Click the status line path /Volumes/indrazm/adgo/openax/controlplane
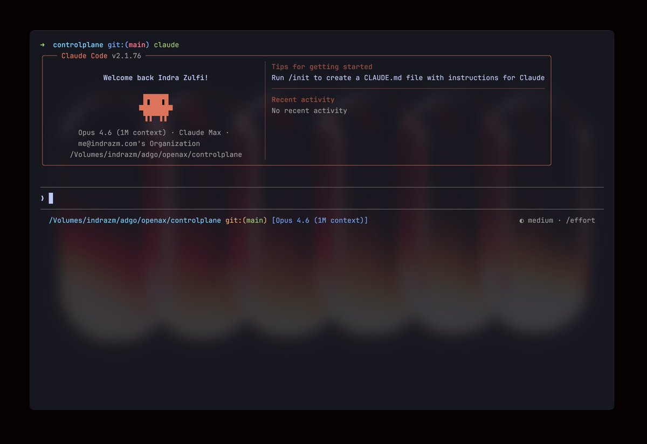647x444 pixels. click(135, 221)
